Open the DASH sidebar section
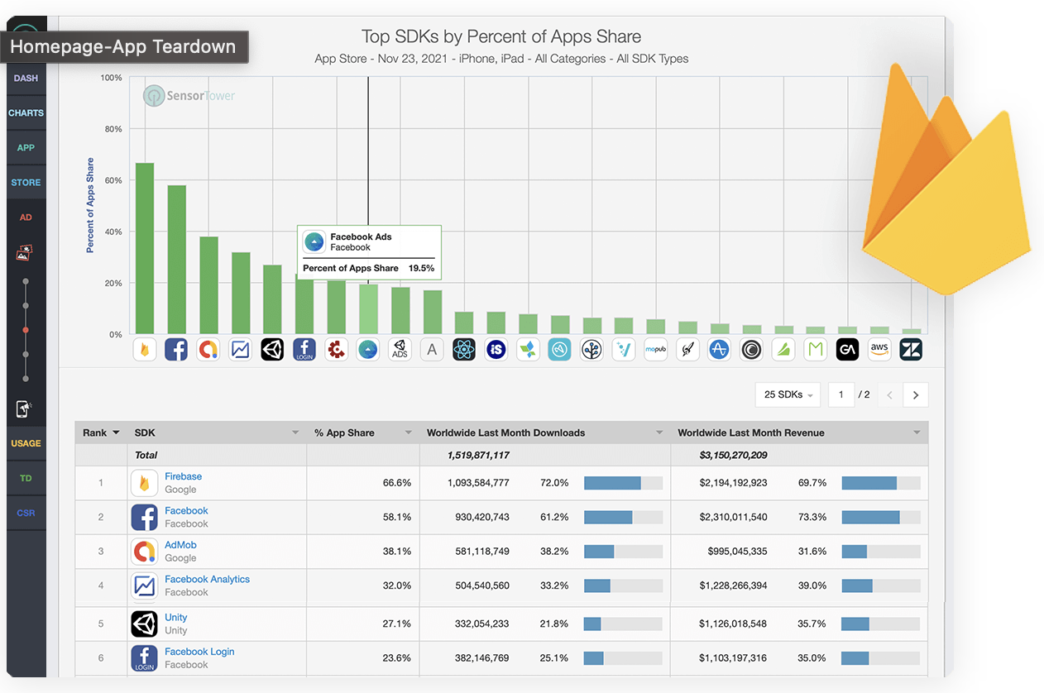Image resolution: width=1044 pixels, height=693 pixels. (x=26, y=79)
